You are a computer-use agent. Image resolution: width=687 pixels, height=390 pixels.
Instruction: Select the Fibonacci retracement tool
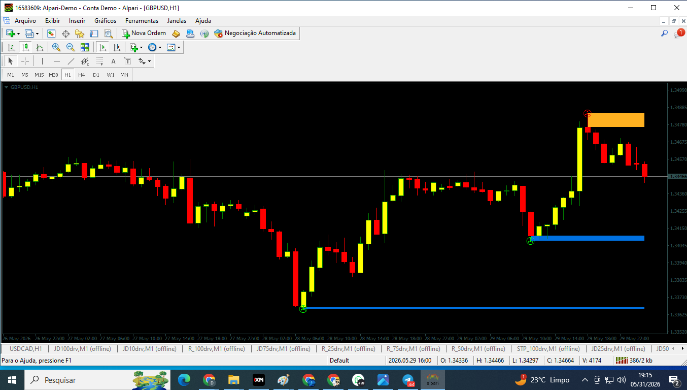pos(99,61)
